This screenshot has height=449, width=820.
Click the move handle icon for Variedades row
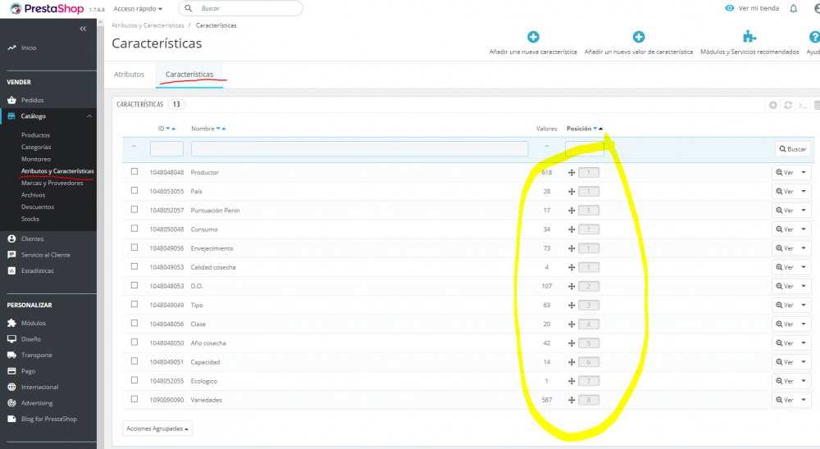(x=572, y=400)
